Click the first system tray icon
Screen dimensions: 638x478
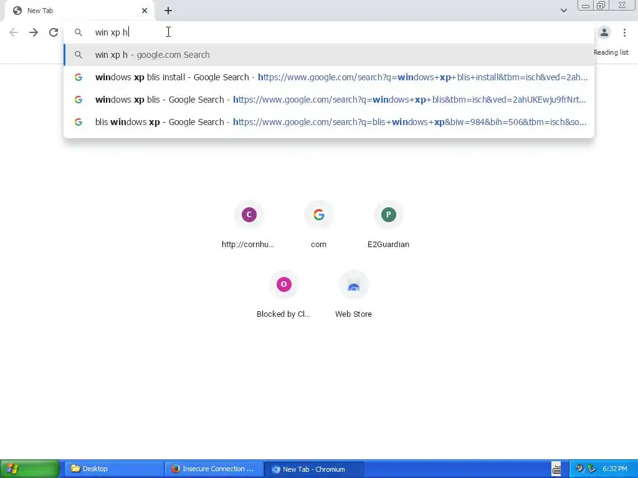click(x=579, y=469)
